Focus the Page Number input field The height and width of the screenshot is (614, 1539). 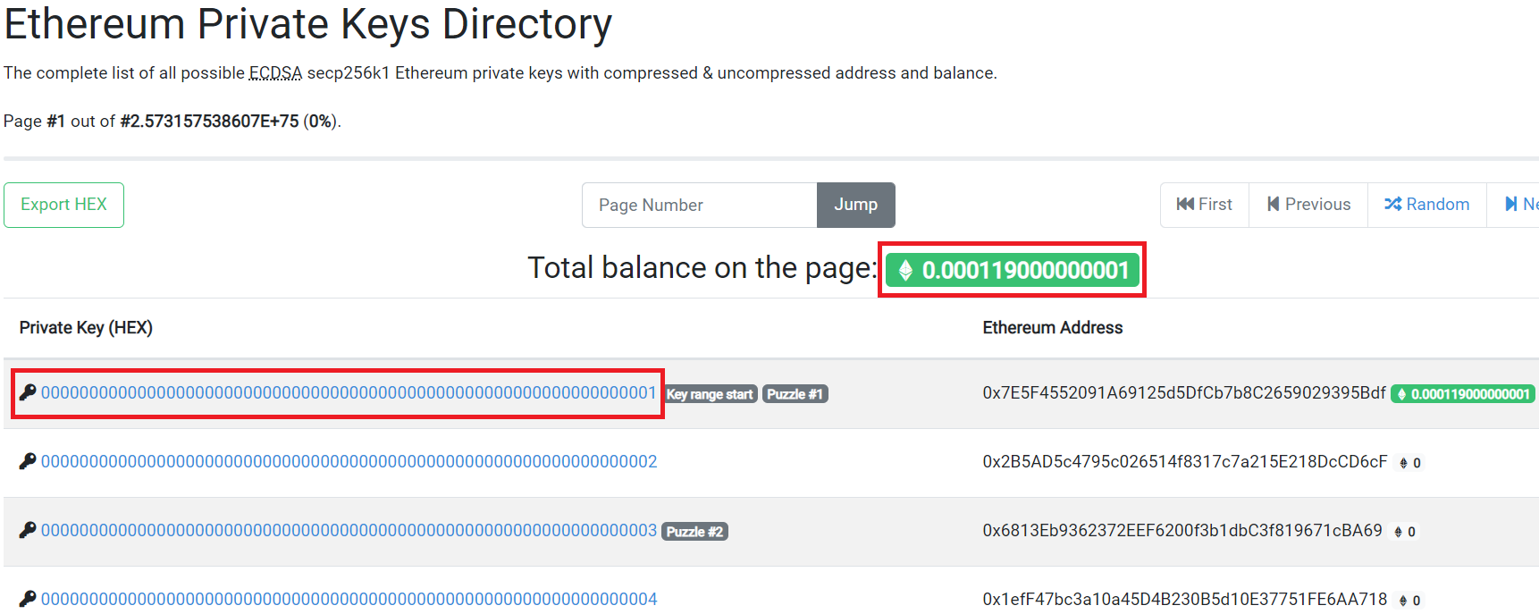pyautogui.click(x=699, y=205)
